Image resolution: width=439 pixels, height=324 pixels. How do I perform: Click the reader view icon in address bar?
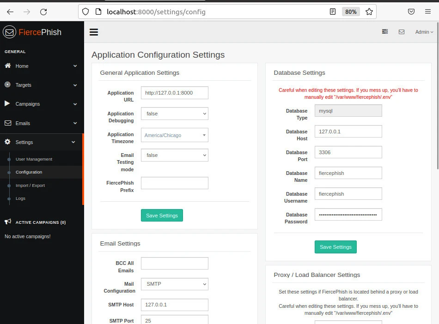tap(333, 12)
